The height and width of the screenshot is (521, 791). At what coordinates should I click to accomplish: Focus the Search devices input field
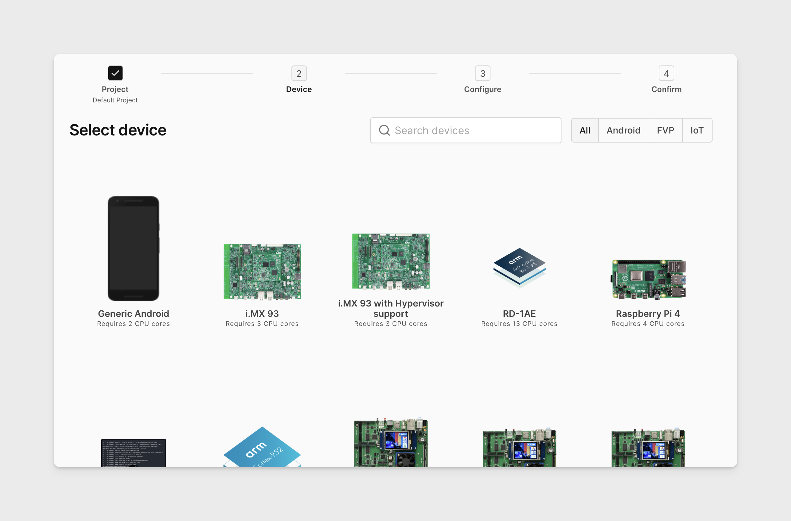[466, 130]
